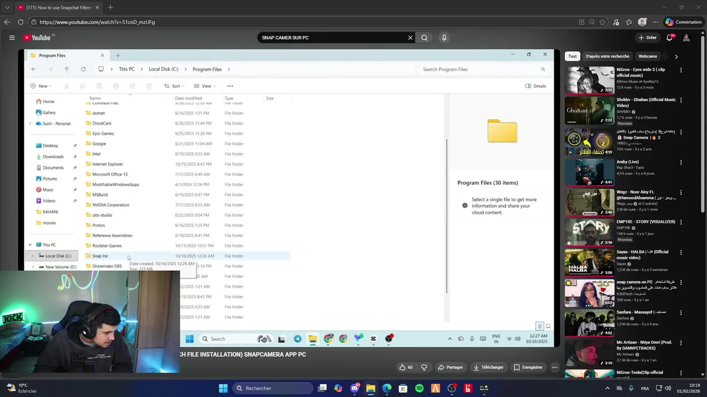Open Sayax - HALBA video title
Screen dimensions: 707x397
(642, 255)
